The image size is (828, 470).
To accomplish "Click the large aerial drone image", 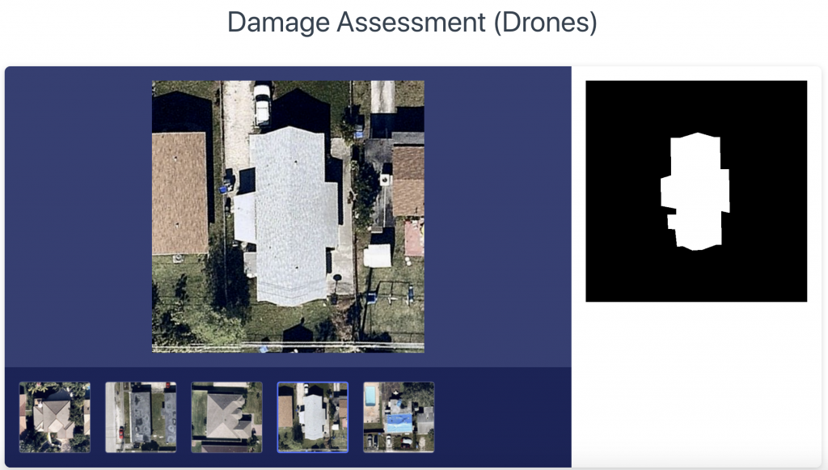I will (289, 217).
